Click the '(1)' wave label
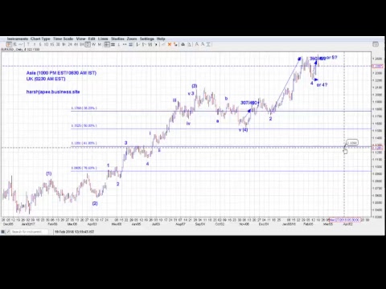The width and height of the screenshot is (386, 289). coord(49,173)
